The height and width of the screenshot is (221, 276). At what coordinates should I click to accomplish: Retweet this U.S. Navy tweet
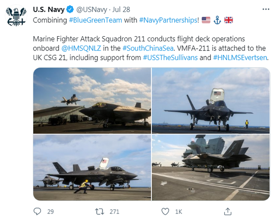(99, 212)
